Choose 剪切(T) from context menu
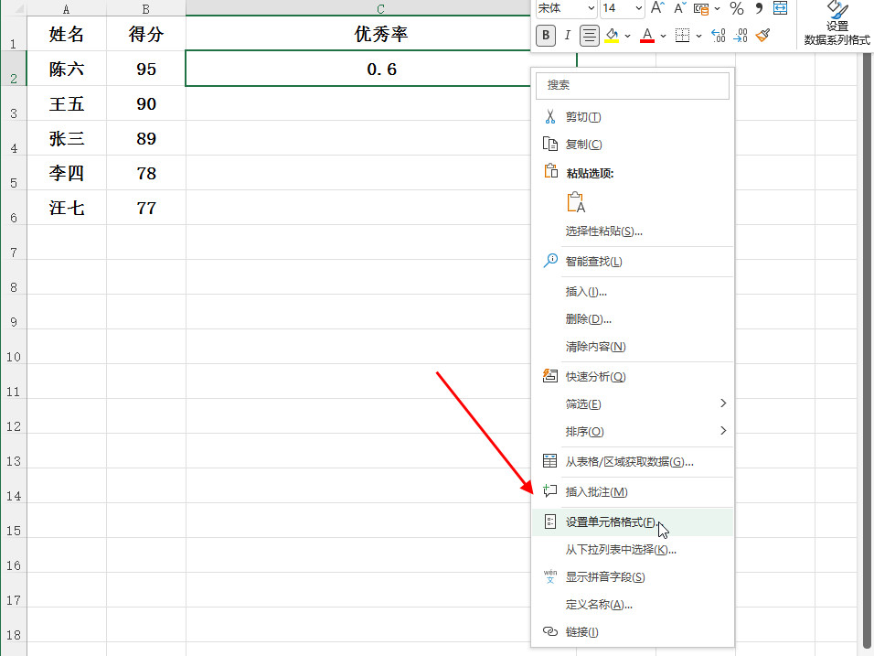This screenshot has width=874, height=656. 632,117
